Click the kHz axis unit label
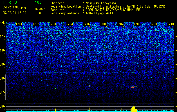Image resolution: width=177 pixels, height=112 pixels. coord(3,23)
